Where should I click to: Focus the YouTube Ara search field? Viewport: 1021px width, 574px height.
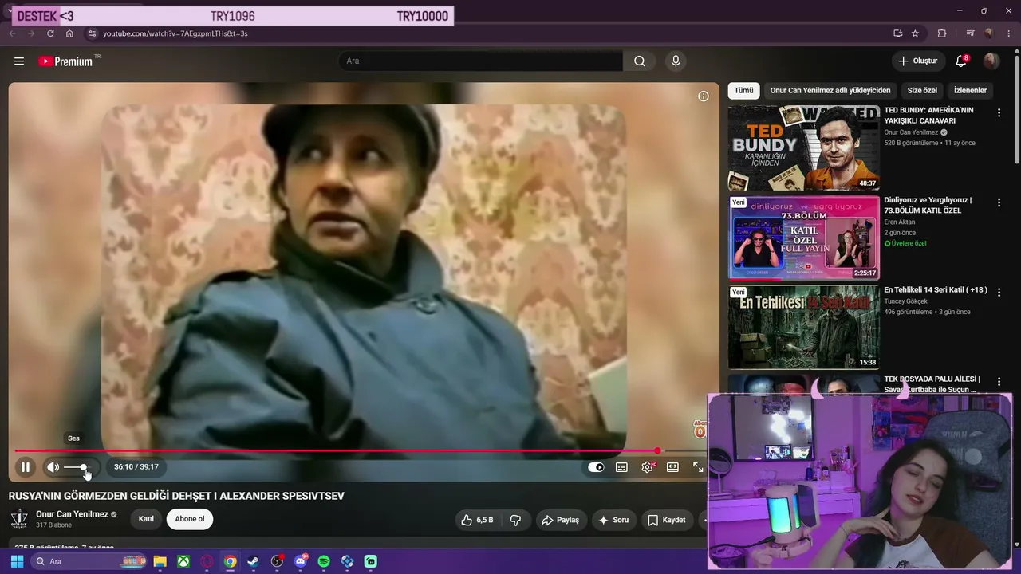click(481, 61)
